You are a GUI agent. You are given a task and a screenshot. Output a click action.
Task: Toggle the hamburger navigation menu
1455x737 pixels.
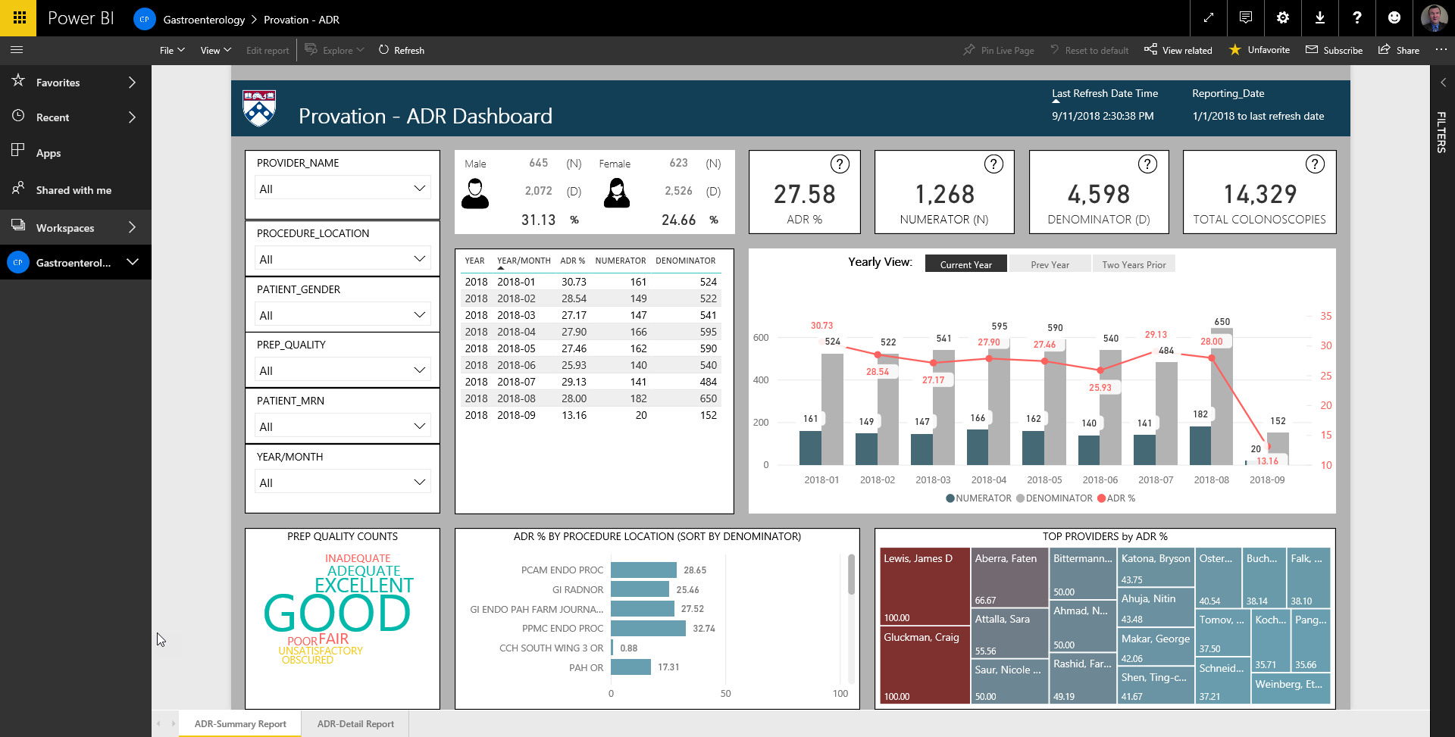[17, 50]
